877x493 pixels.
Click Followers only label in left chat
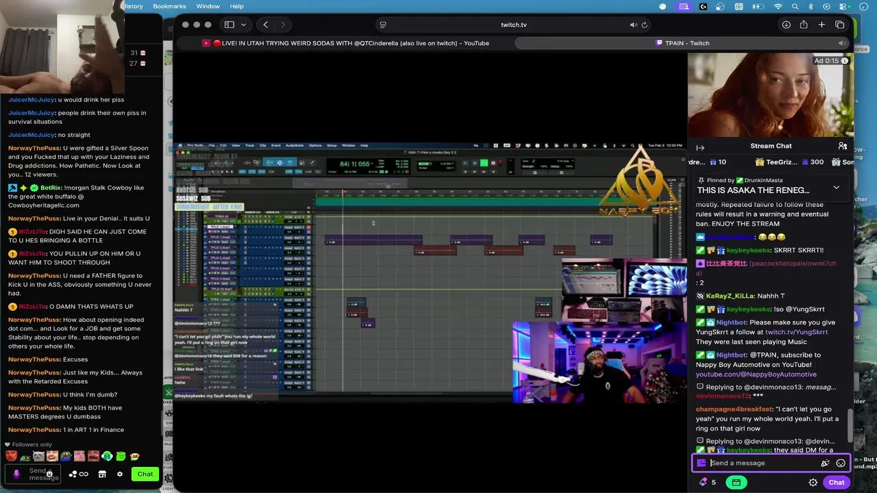(x=32, y=444)
